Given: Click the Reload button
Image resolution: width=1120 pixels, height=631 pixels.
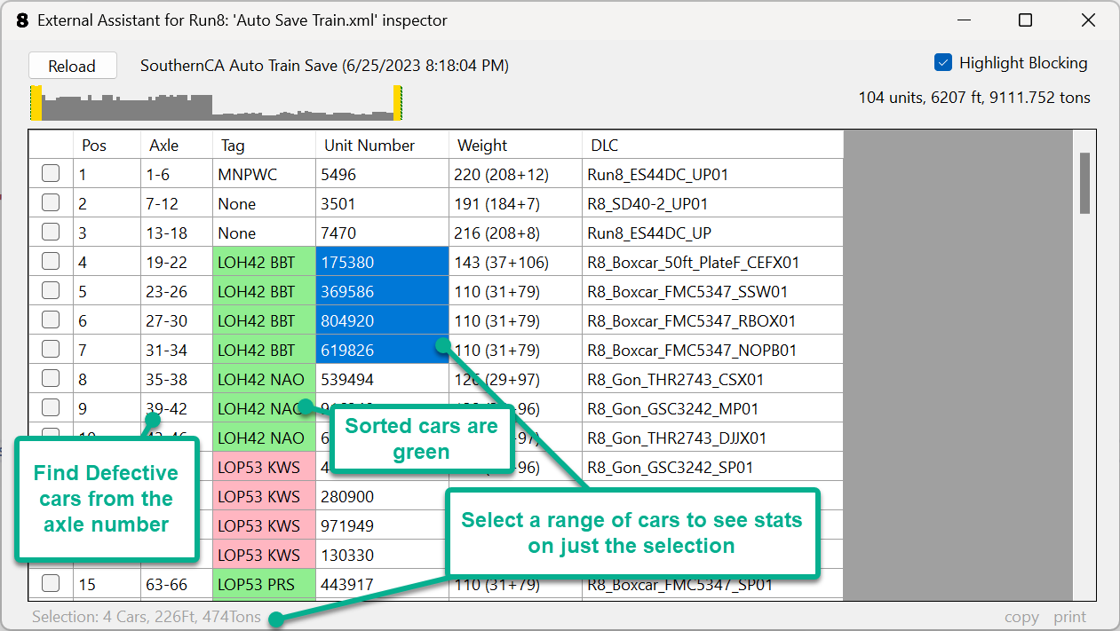Looking at the screenshot, I should [x=72, y=67].
